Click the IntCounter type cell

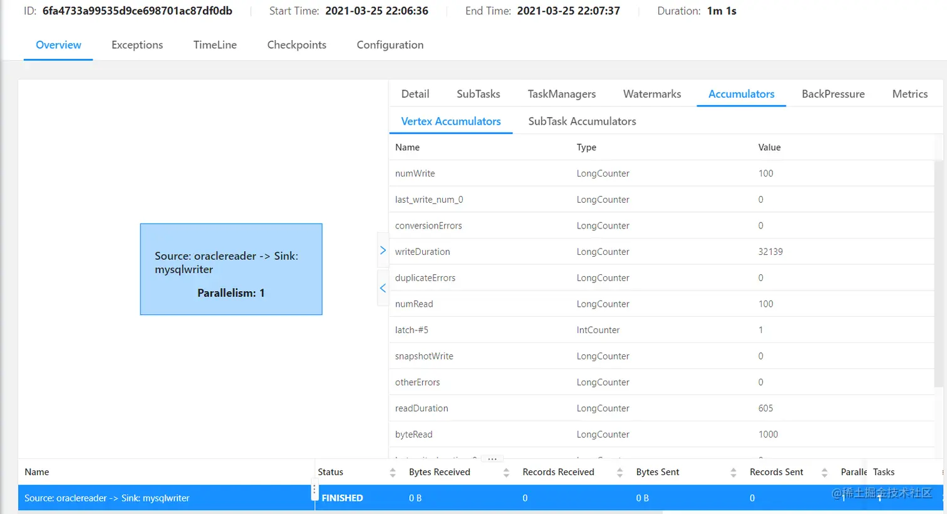coord(598,330)
